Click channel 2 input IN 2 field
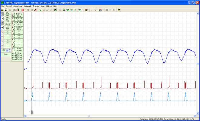Screen dimensions: 200x121 8,20
